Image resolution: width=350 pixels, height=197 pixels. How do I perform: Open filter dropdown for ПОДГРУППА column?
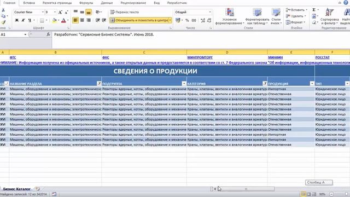(x=184, y=84)
